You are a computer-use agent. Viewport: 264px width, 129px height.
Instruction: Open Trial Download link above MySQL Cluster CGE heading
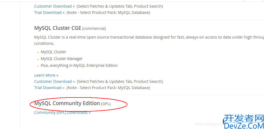pos(49,12)
